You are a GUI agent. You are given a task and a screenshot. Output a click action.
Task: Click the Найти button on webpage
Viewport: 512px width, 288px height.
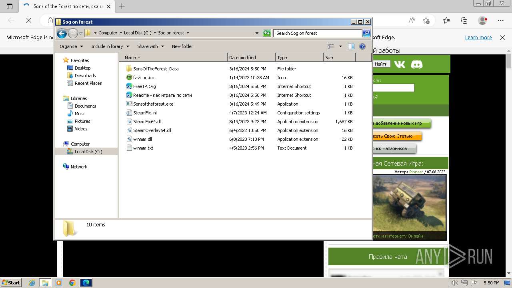[x=381, y=64]
